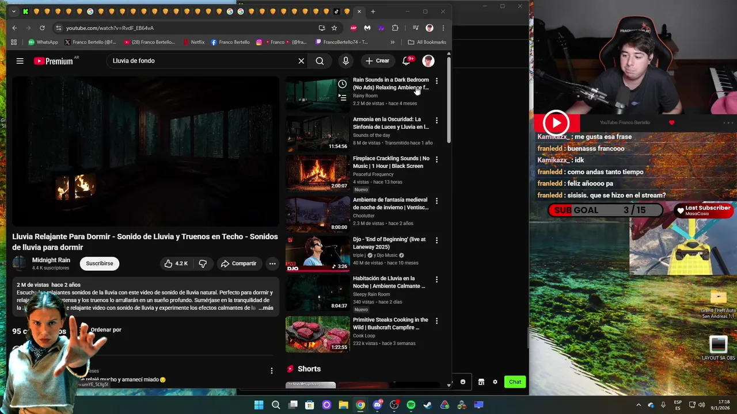Open Netflix bookmark
Viewport: 737px width, 414px height.
pos(193,42)
